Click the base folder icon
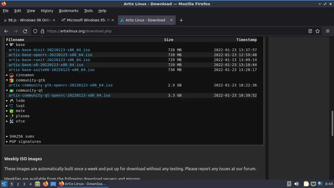 pyautogui.click(x=11, y=45)
